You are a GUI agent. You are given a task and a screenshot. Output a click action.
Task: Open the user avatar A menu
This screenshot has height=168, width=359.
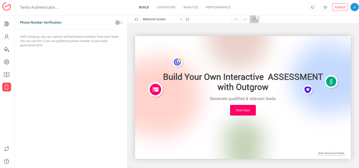click(354, 7)
